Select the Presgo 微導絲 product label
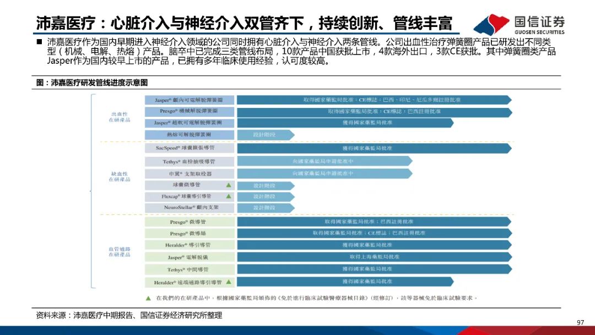Viewport: 595px width, 335px height. 190,233
